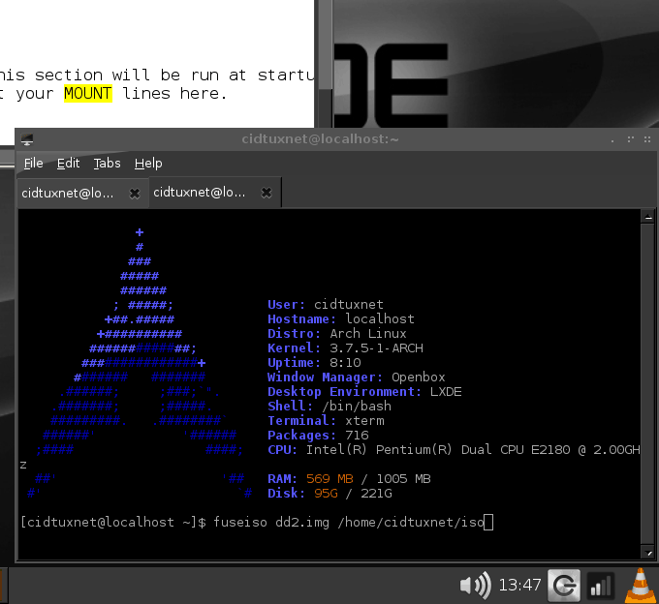The height and width of the screenshot is (604, 659).
Task: Click the Shell /bin/bash line
Action: 329,407
